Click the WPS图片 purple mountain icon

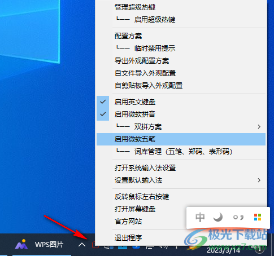[21, 244]
